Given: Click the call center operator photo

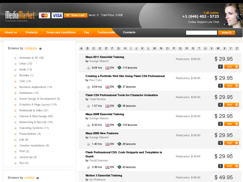Looking at the screenshot, I should click(x=233, y=15).
